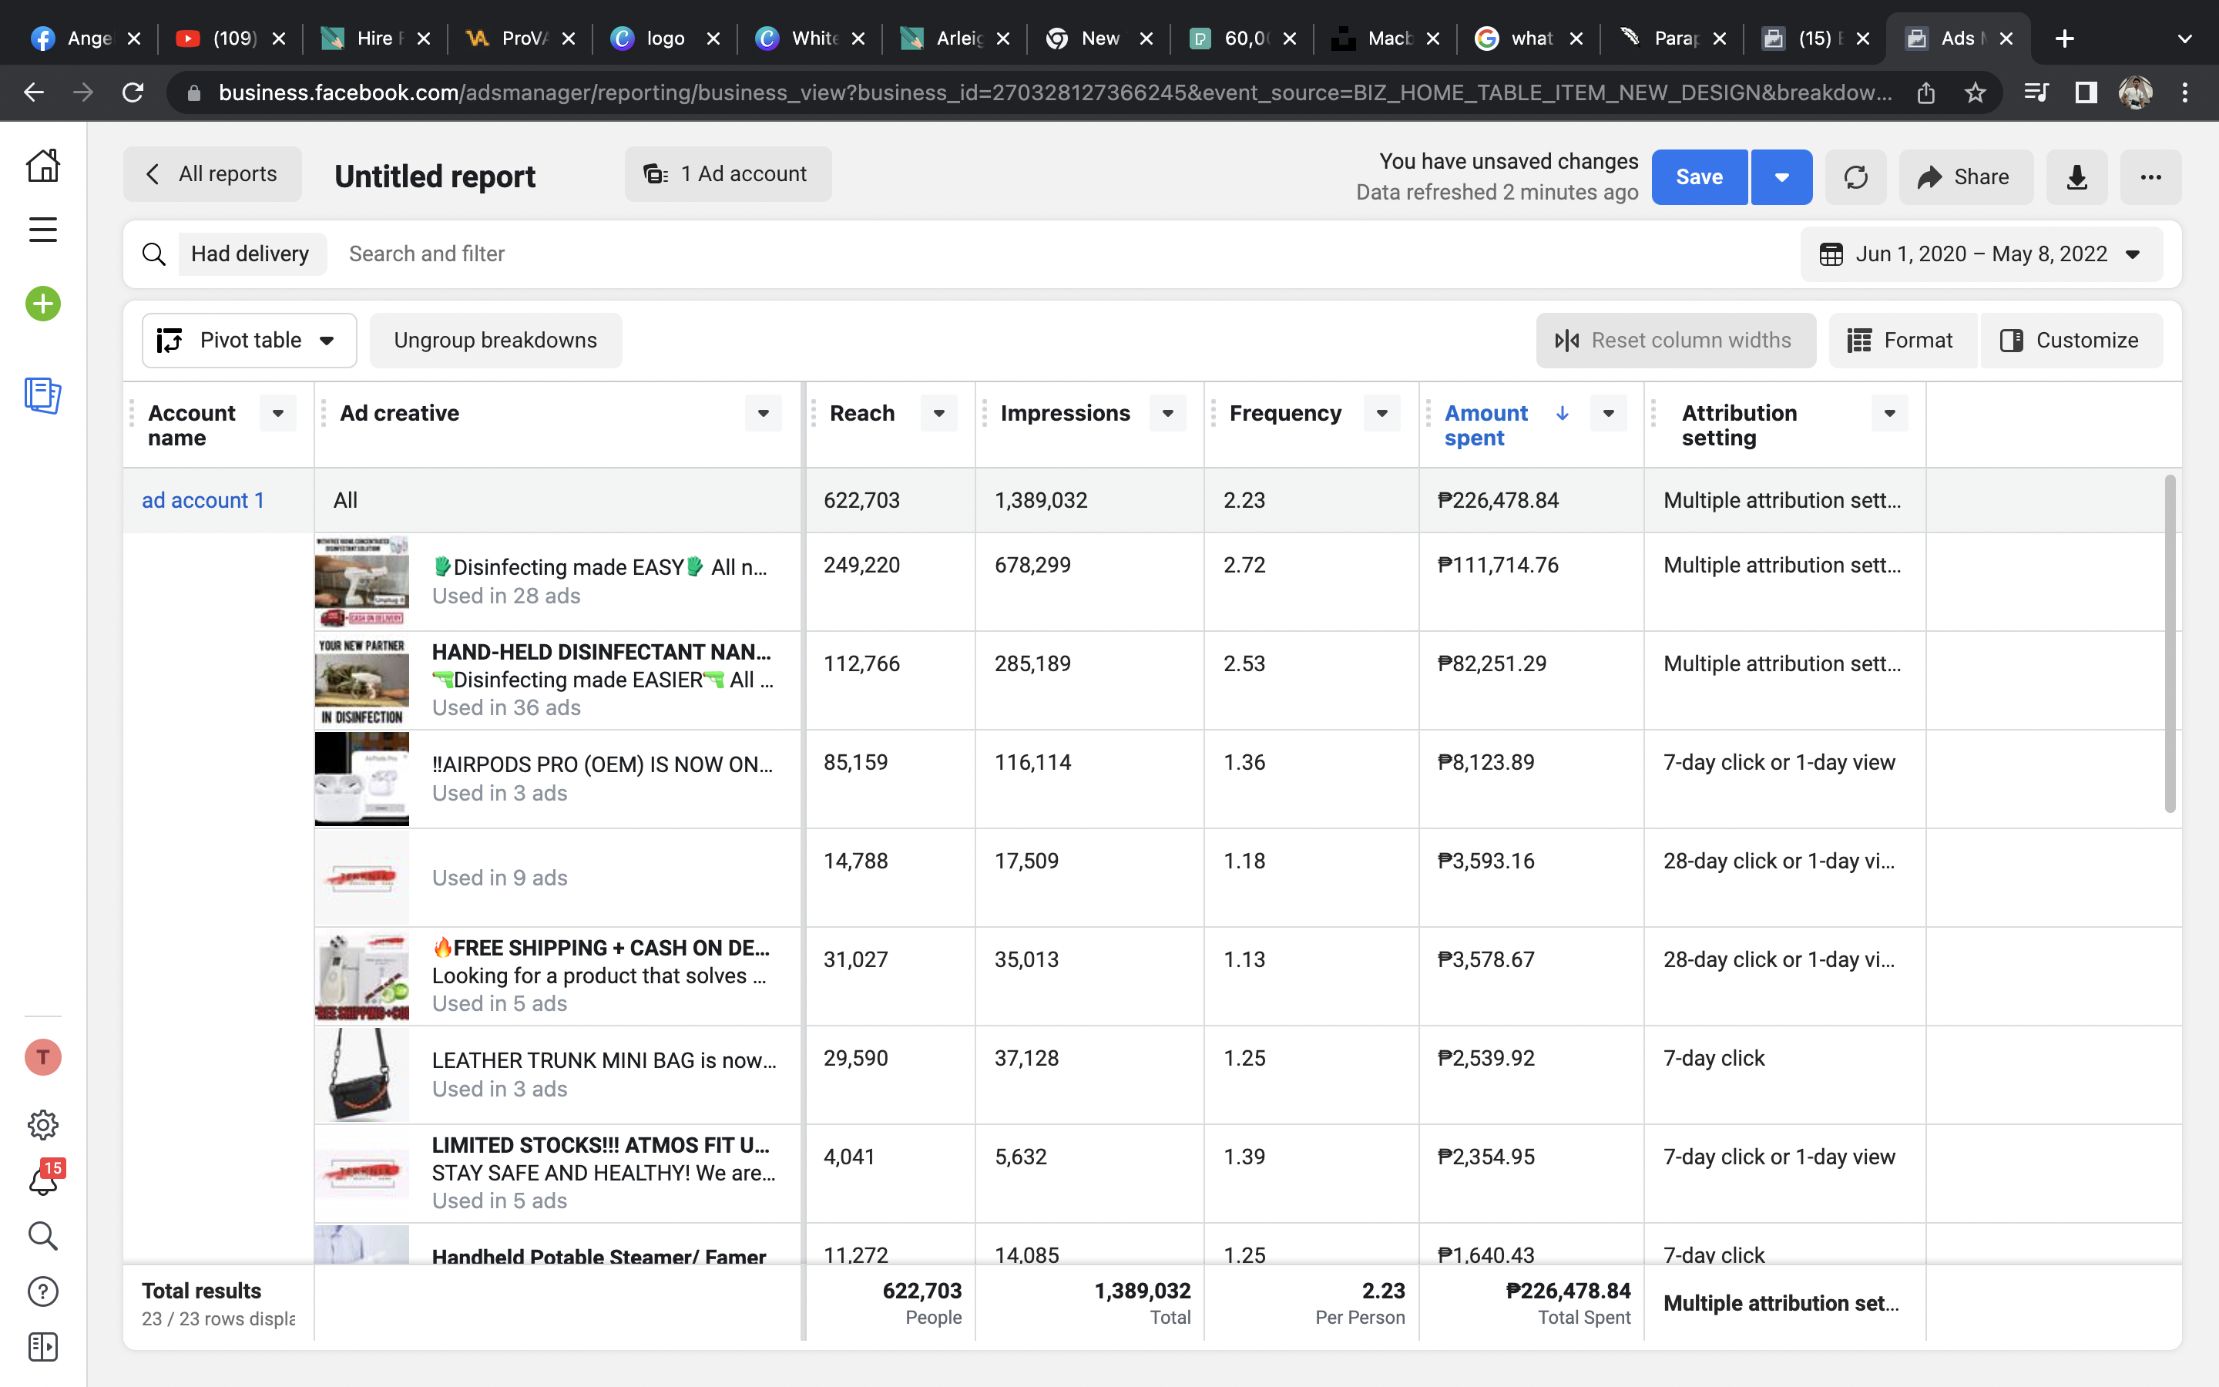Screen dimensions: 2219x1387
Task: Open the Pivot table dropdown
Action: tap(249, 341)
